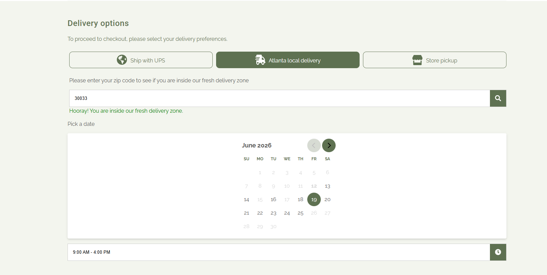
Task: Go to next month with right chevron
Action: (329, 145)
